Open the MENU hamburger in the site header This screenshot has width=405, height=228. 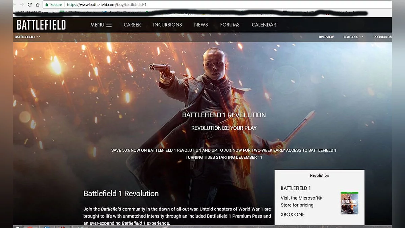[101, 25]
